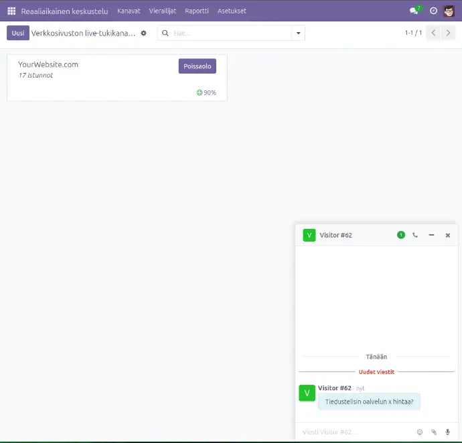Screen dimensions: 462x443
Task: Open the conversations message icon in navbar
Action: [414, 11]
